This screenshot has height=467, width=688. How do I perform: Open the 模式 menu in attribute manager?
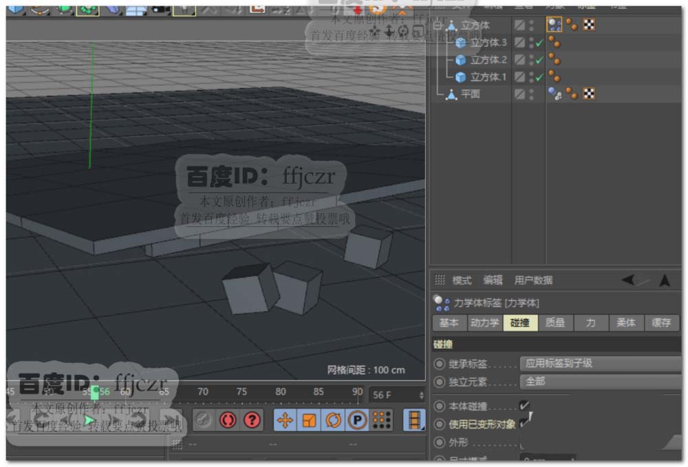[462, 280]
